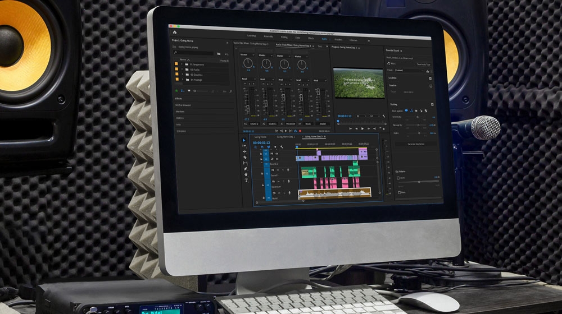Duck against Music clips icon
Viewport: 562px width, 314px height.
coord(411,111)
